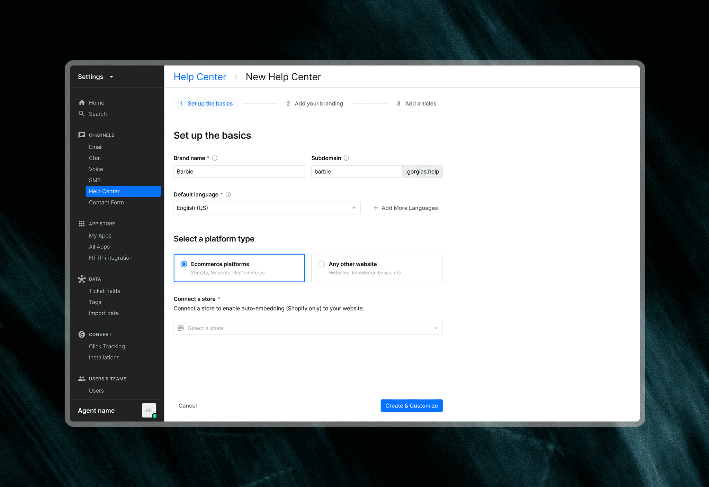Click the Default language info icon

pyautogui.click(x=228, y=194)
